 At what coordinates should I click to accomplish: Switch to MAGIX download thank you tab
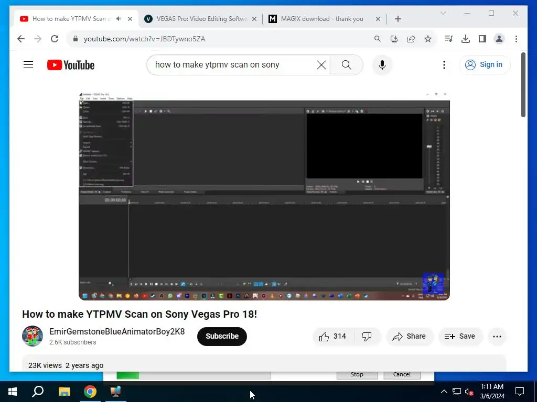point(322,19)
